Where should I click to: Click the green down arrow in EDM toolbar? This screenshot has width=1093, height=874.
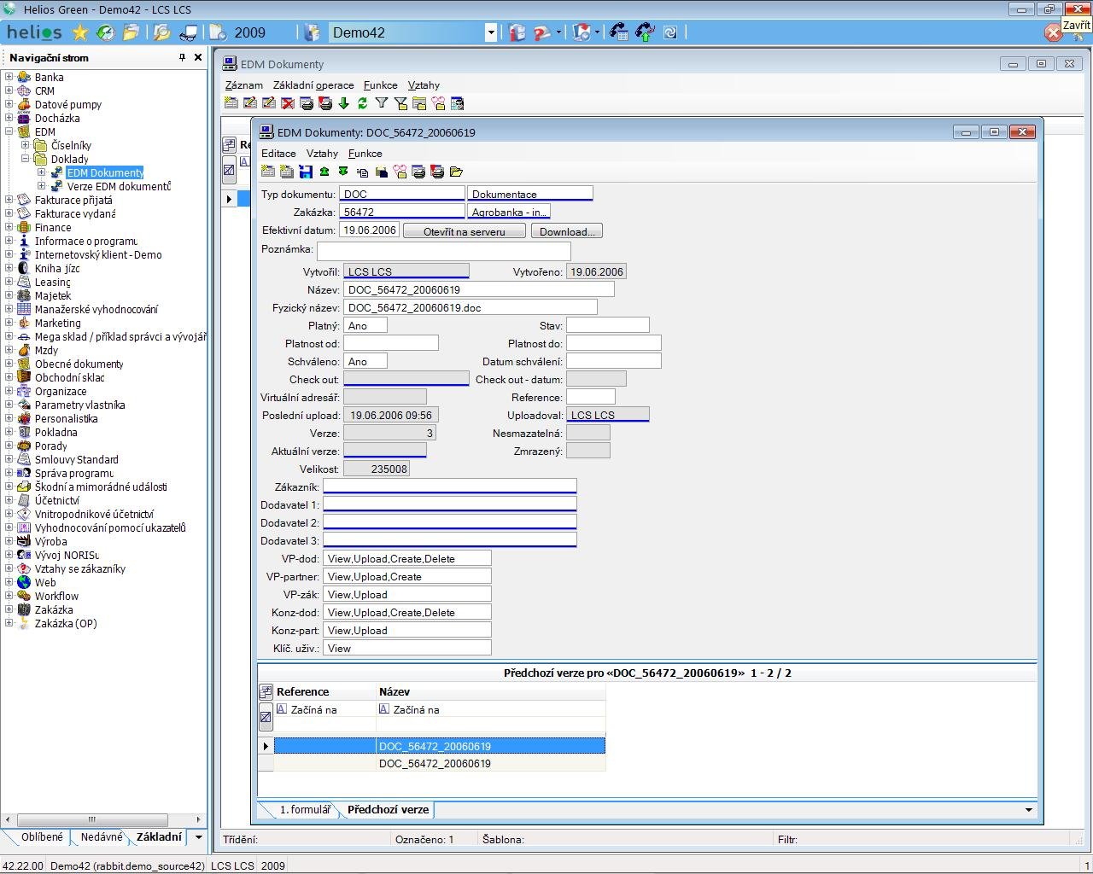pyautogui.click(x=344, y=103)
